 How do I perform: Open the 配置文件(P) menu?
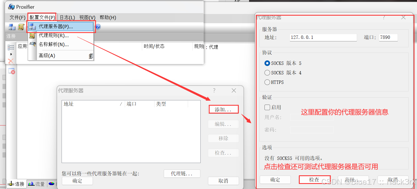pos(42,18)
